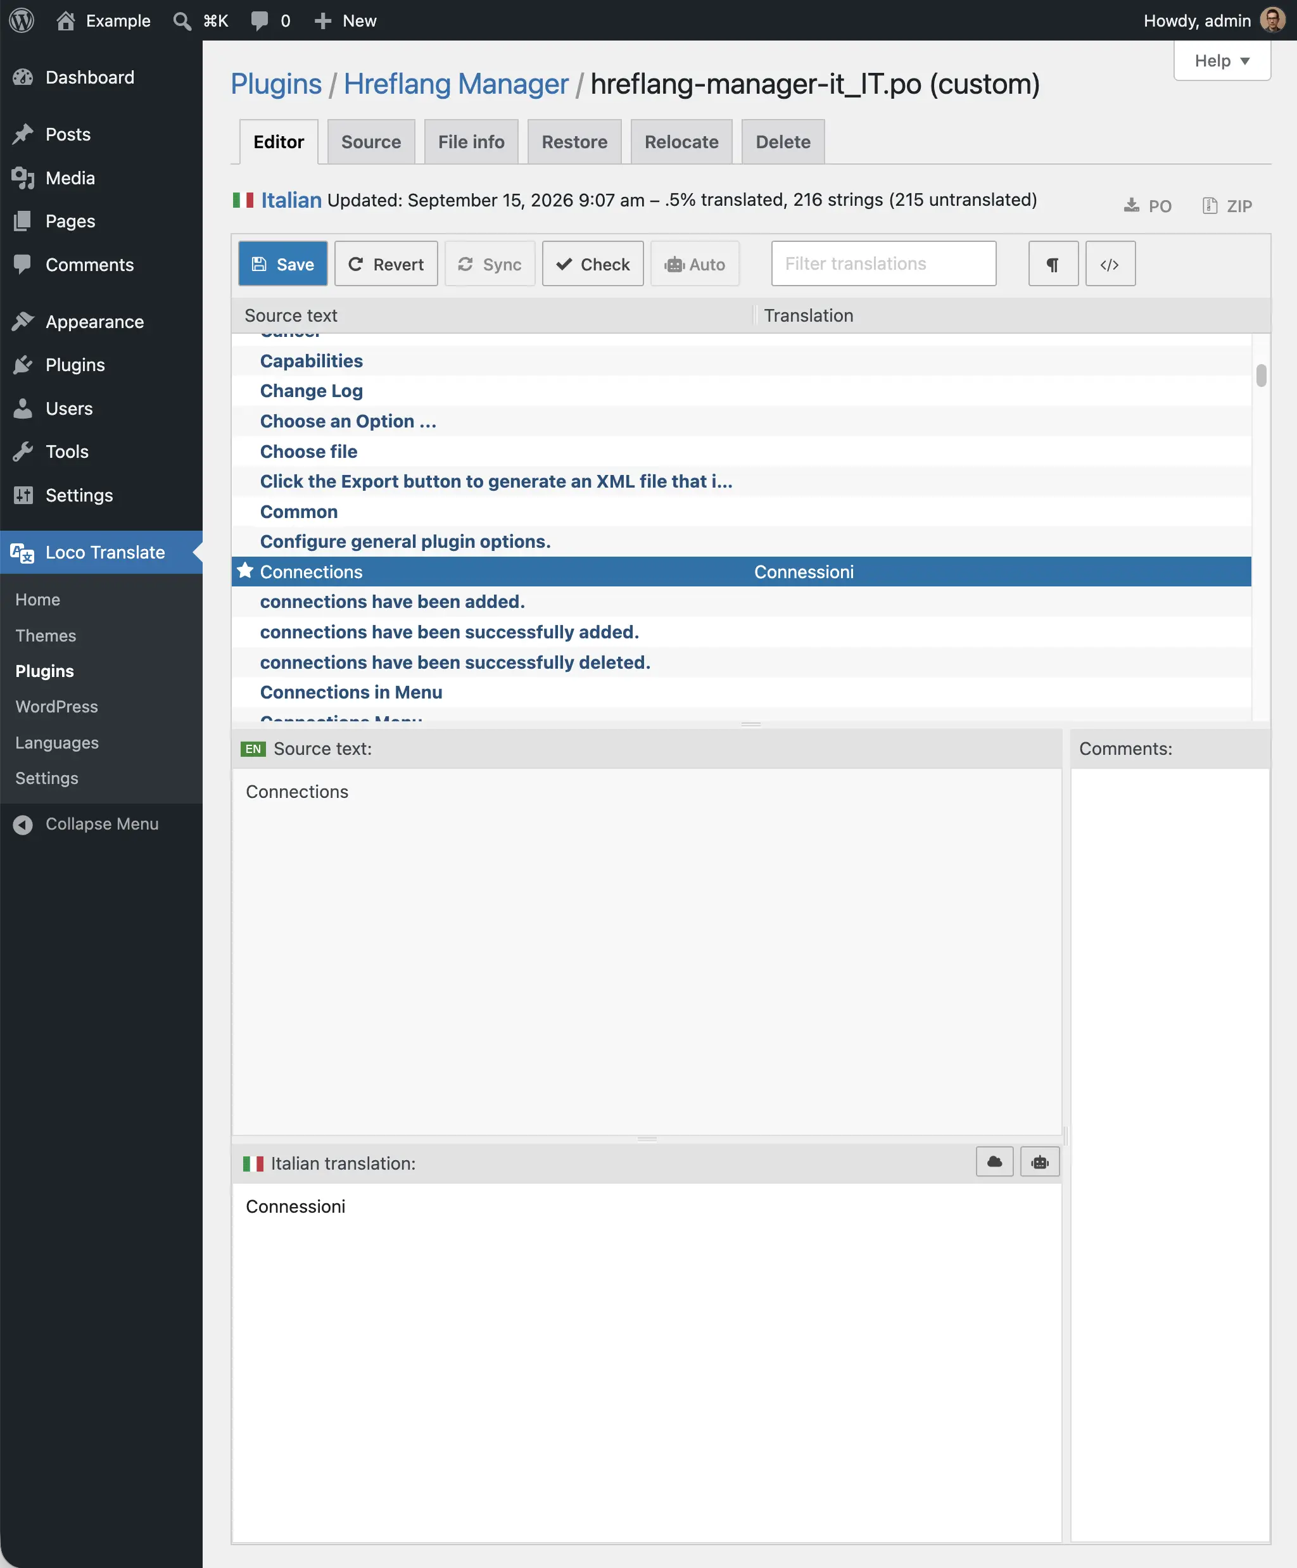Screen dimensions: 1297x1568
Task: Switch to the Source tab
Action: tap(371, 142)
